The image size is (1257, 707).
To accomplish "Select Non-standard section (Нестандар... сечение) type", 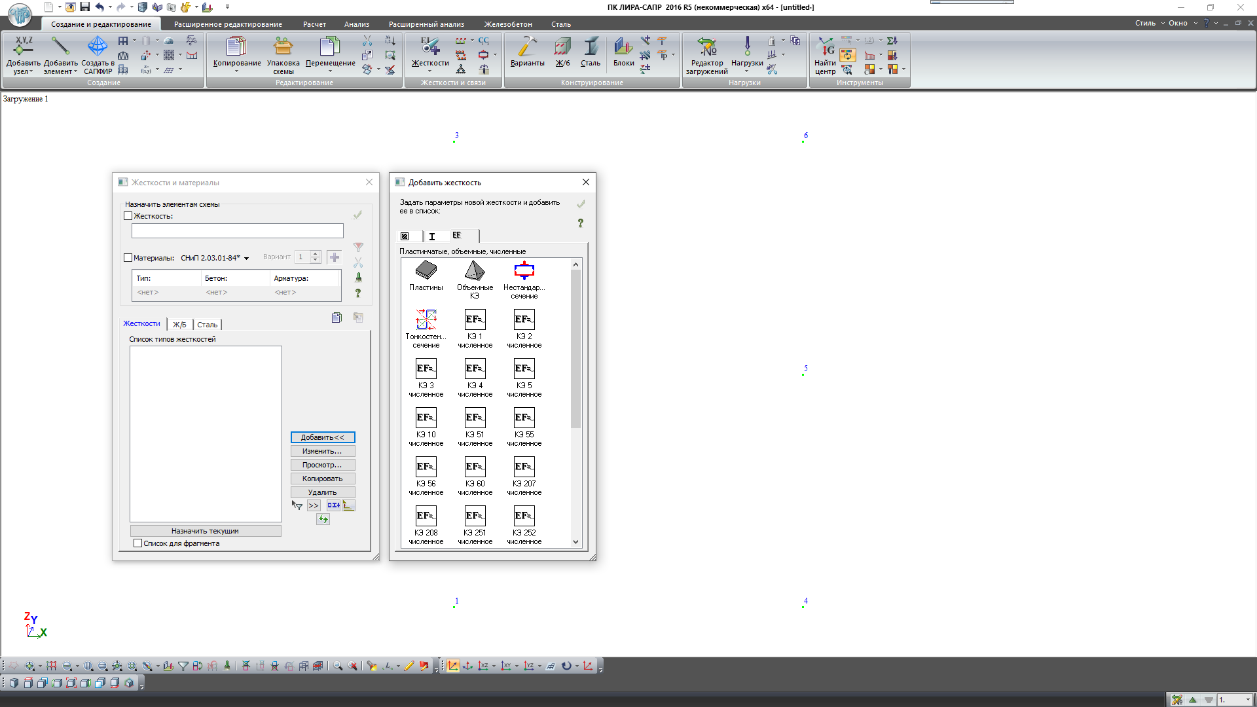I will [x=524, y=280].
